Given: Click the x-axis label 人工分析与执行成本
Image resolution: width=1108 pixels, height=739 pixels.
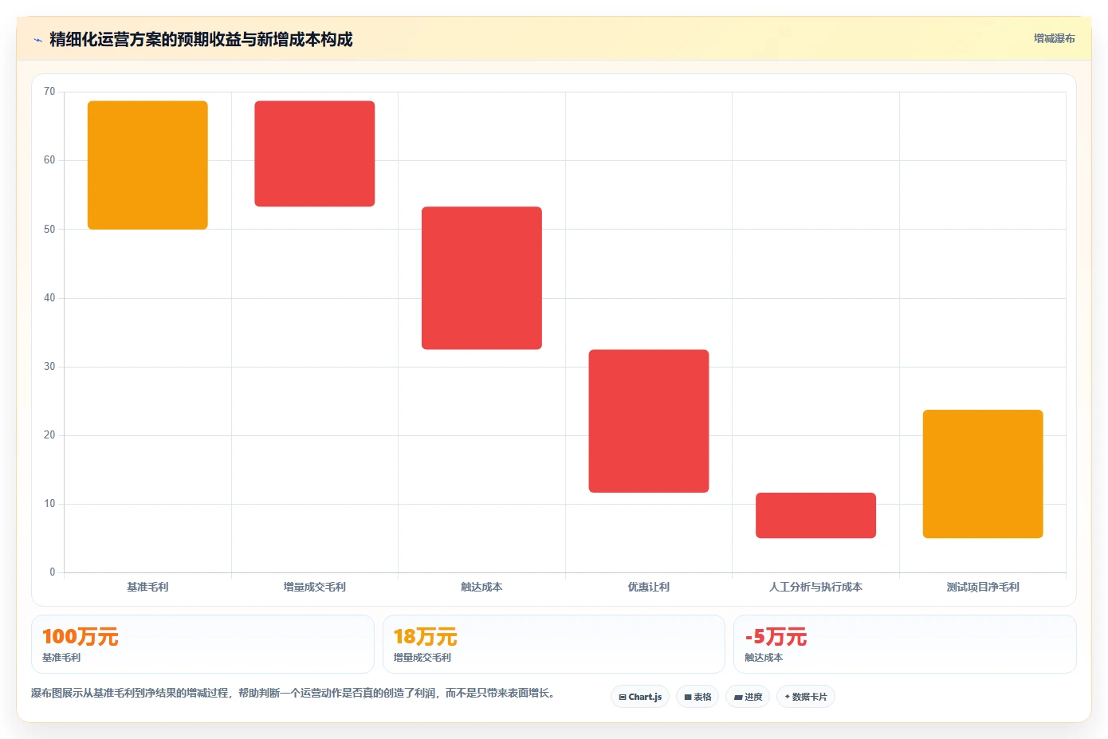Looking at the screenshot, I should coord(815,587).
